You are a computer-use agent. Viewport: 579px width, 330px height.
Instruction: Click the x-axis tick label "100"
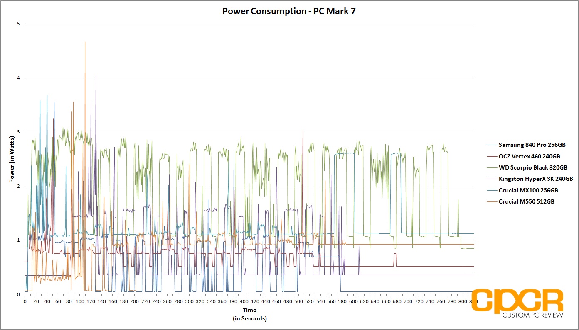[79, 301]
